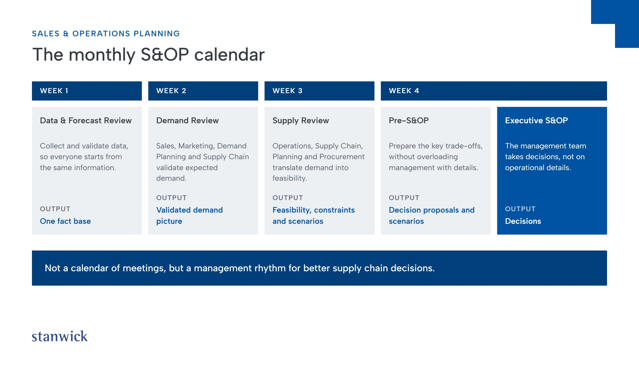Click 'The management team takes decisions' text
Image resolution: width=639 pixels, height=367 pixels.
(546, 157)
